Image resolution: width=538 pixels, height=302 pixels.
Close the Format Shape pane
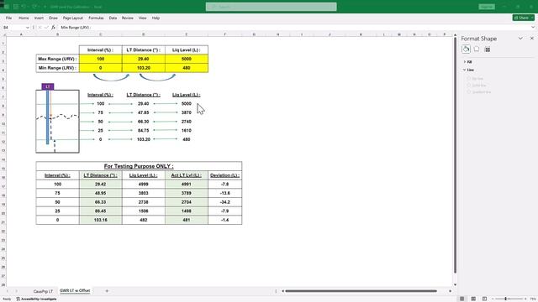(532, 39)
